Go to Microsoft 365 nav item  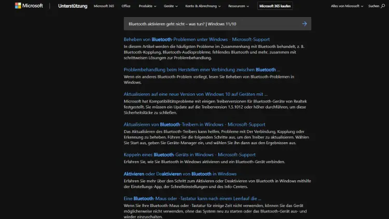[104, 6]
